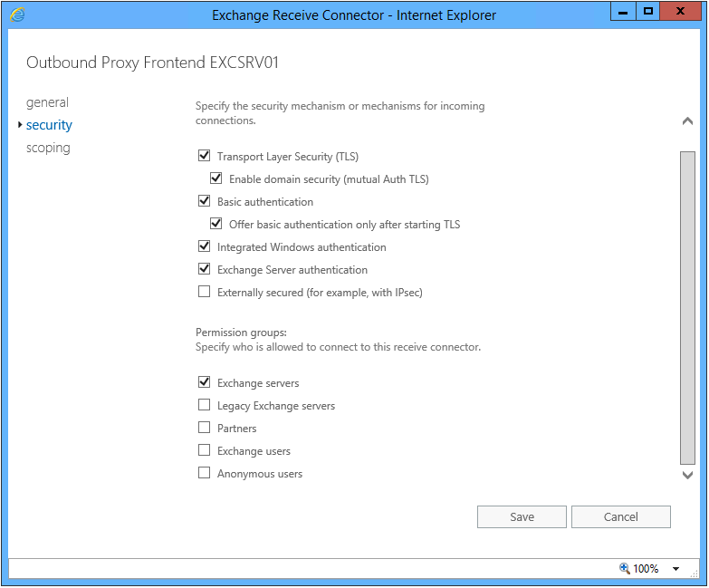
Task: Uncheck Transport Layer Security (TLS)
Action: 205,156
